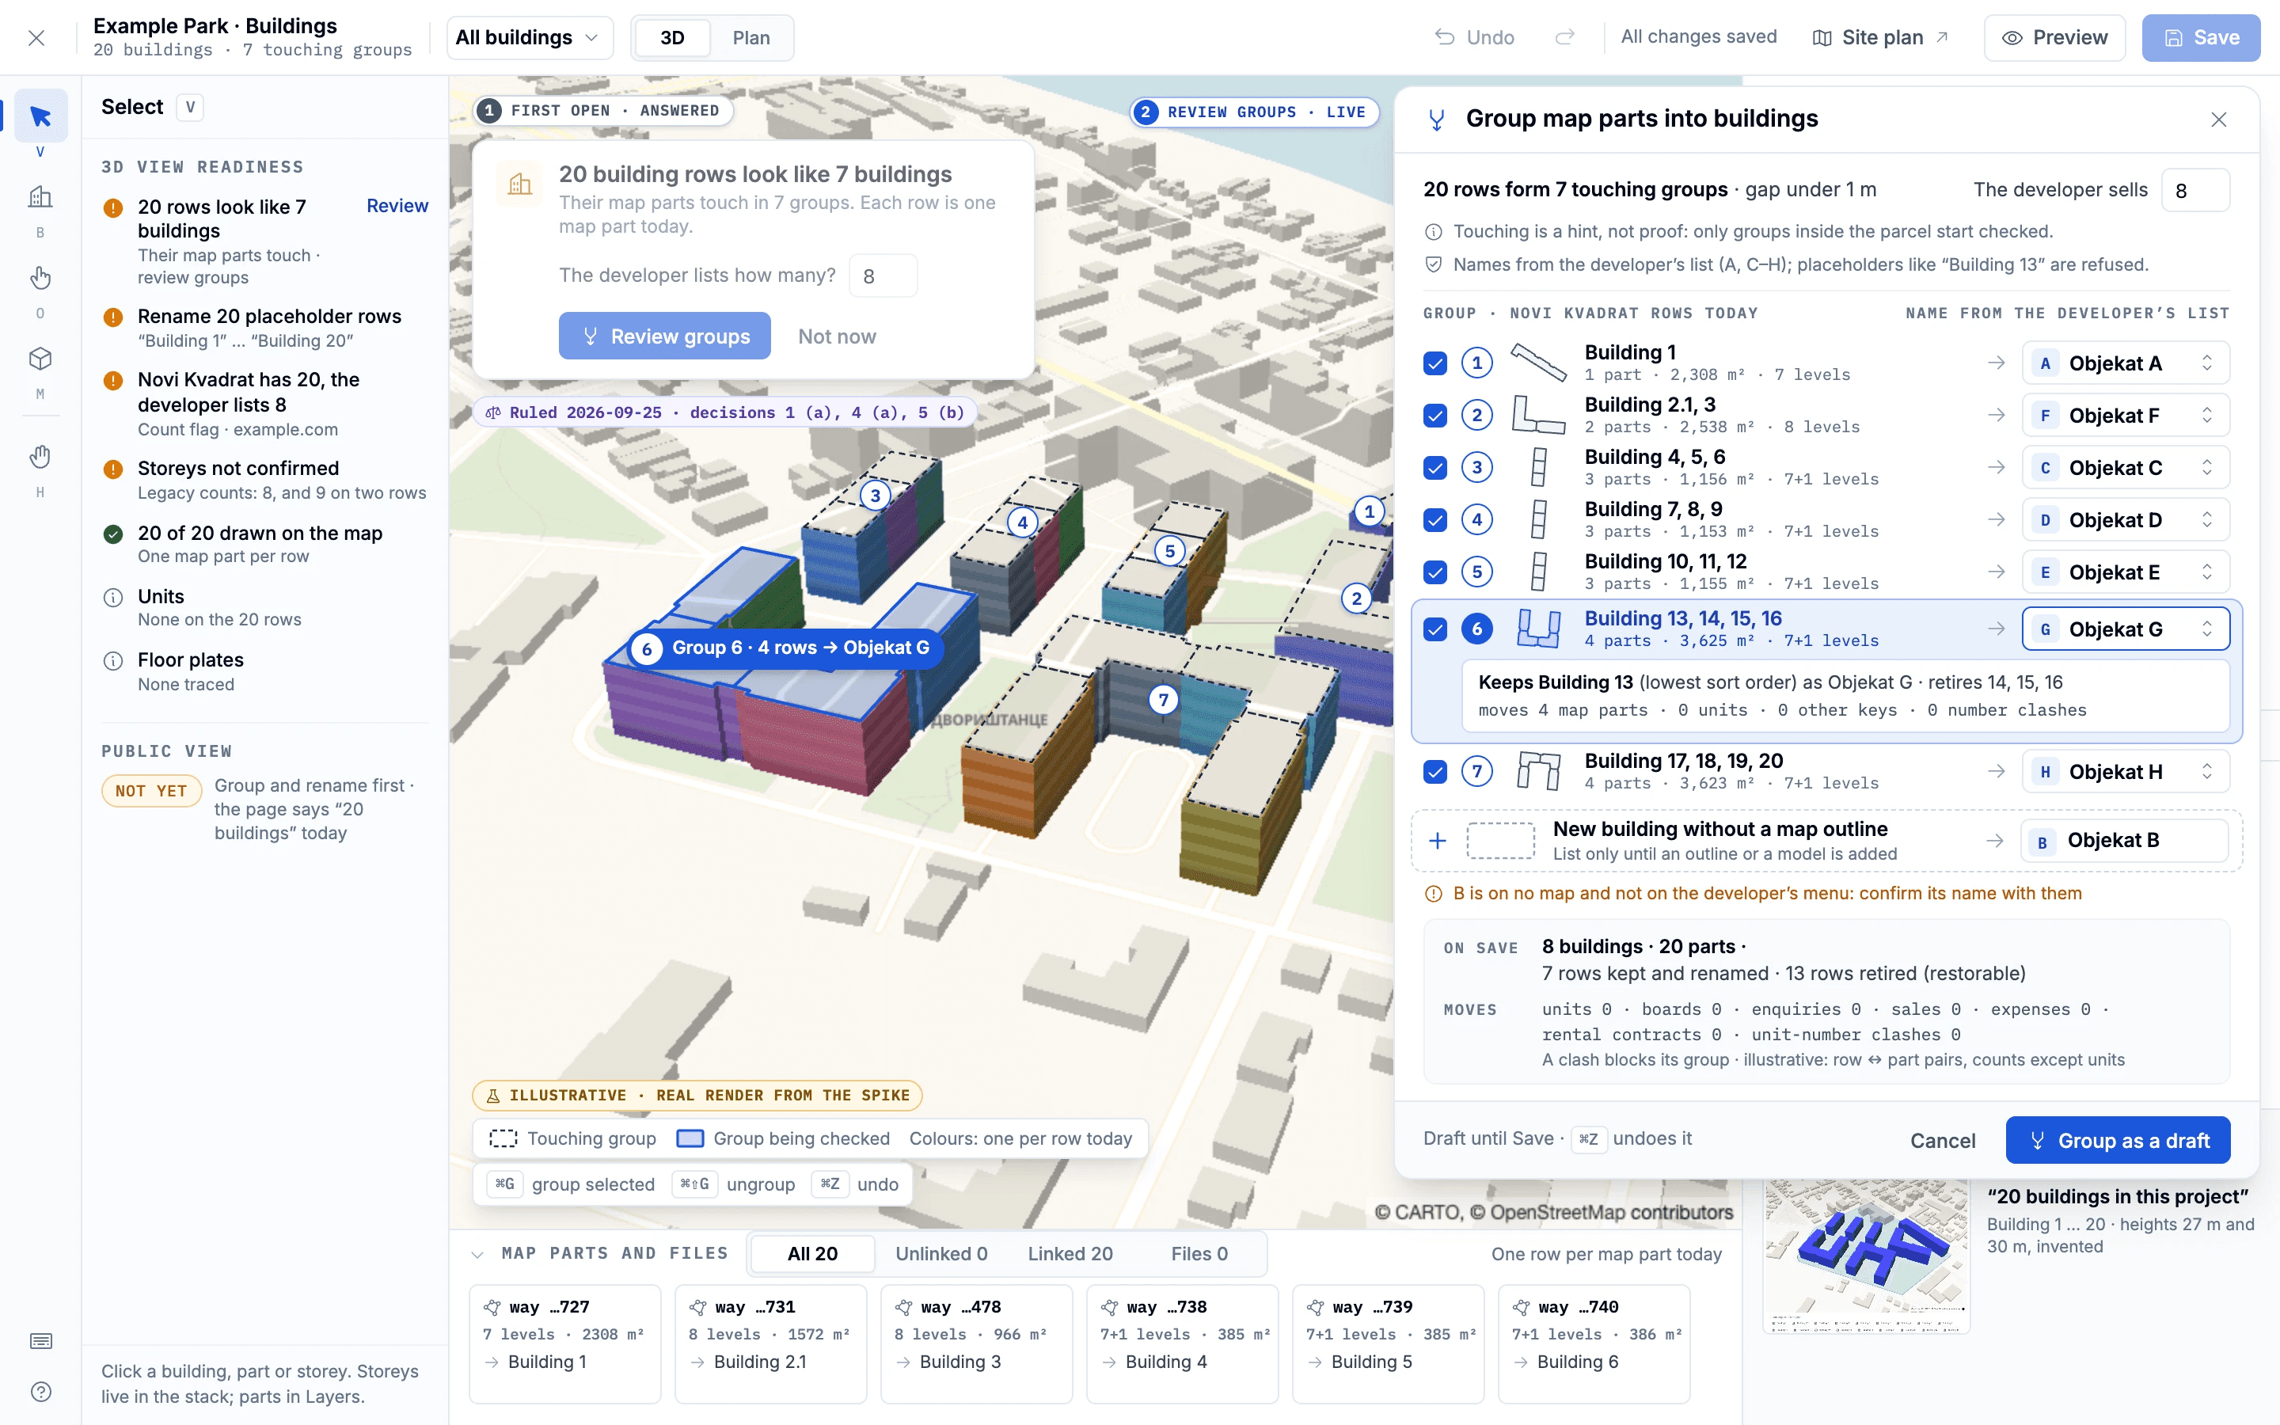Toggle checkbox for Building 13, 14, 15, 16
The image size is (2280, 1425).
(x=1434, y=629)
